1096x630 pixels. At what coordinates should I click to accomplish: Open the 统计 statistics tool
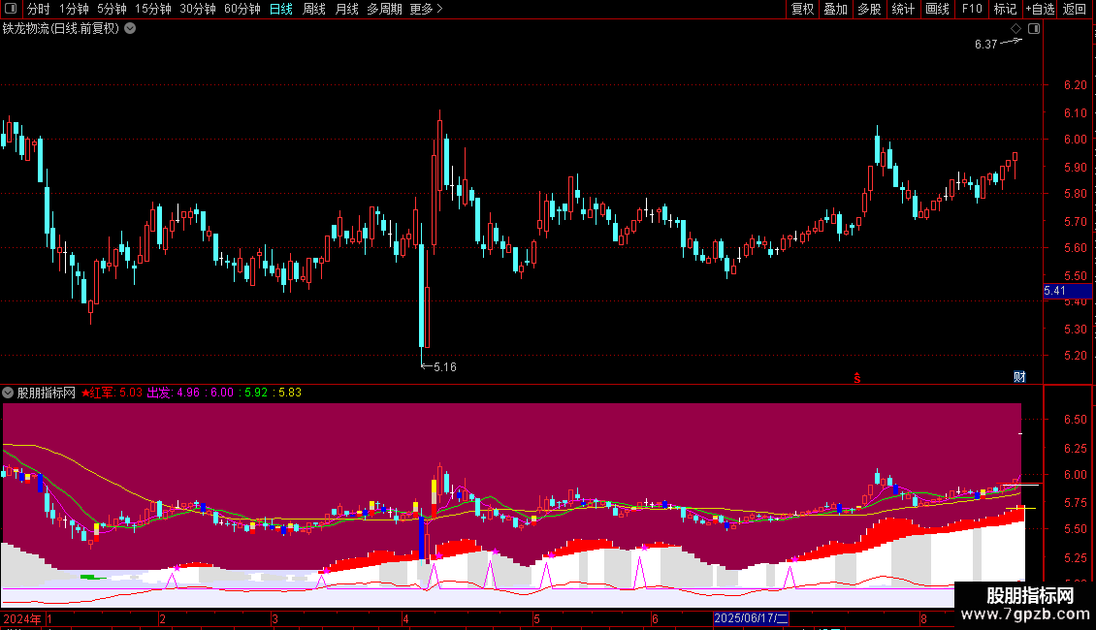coord(902,9)
